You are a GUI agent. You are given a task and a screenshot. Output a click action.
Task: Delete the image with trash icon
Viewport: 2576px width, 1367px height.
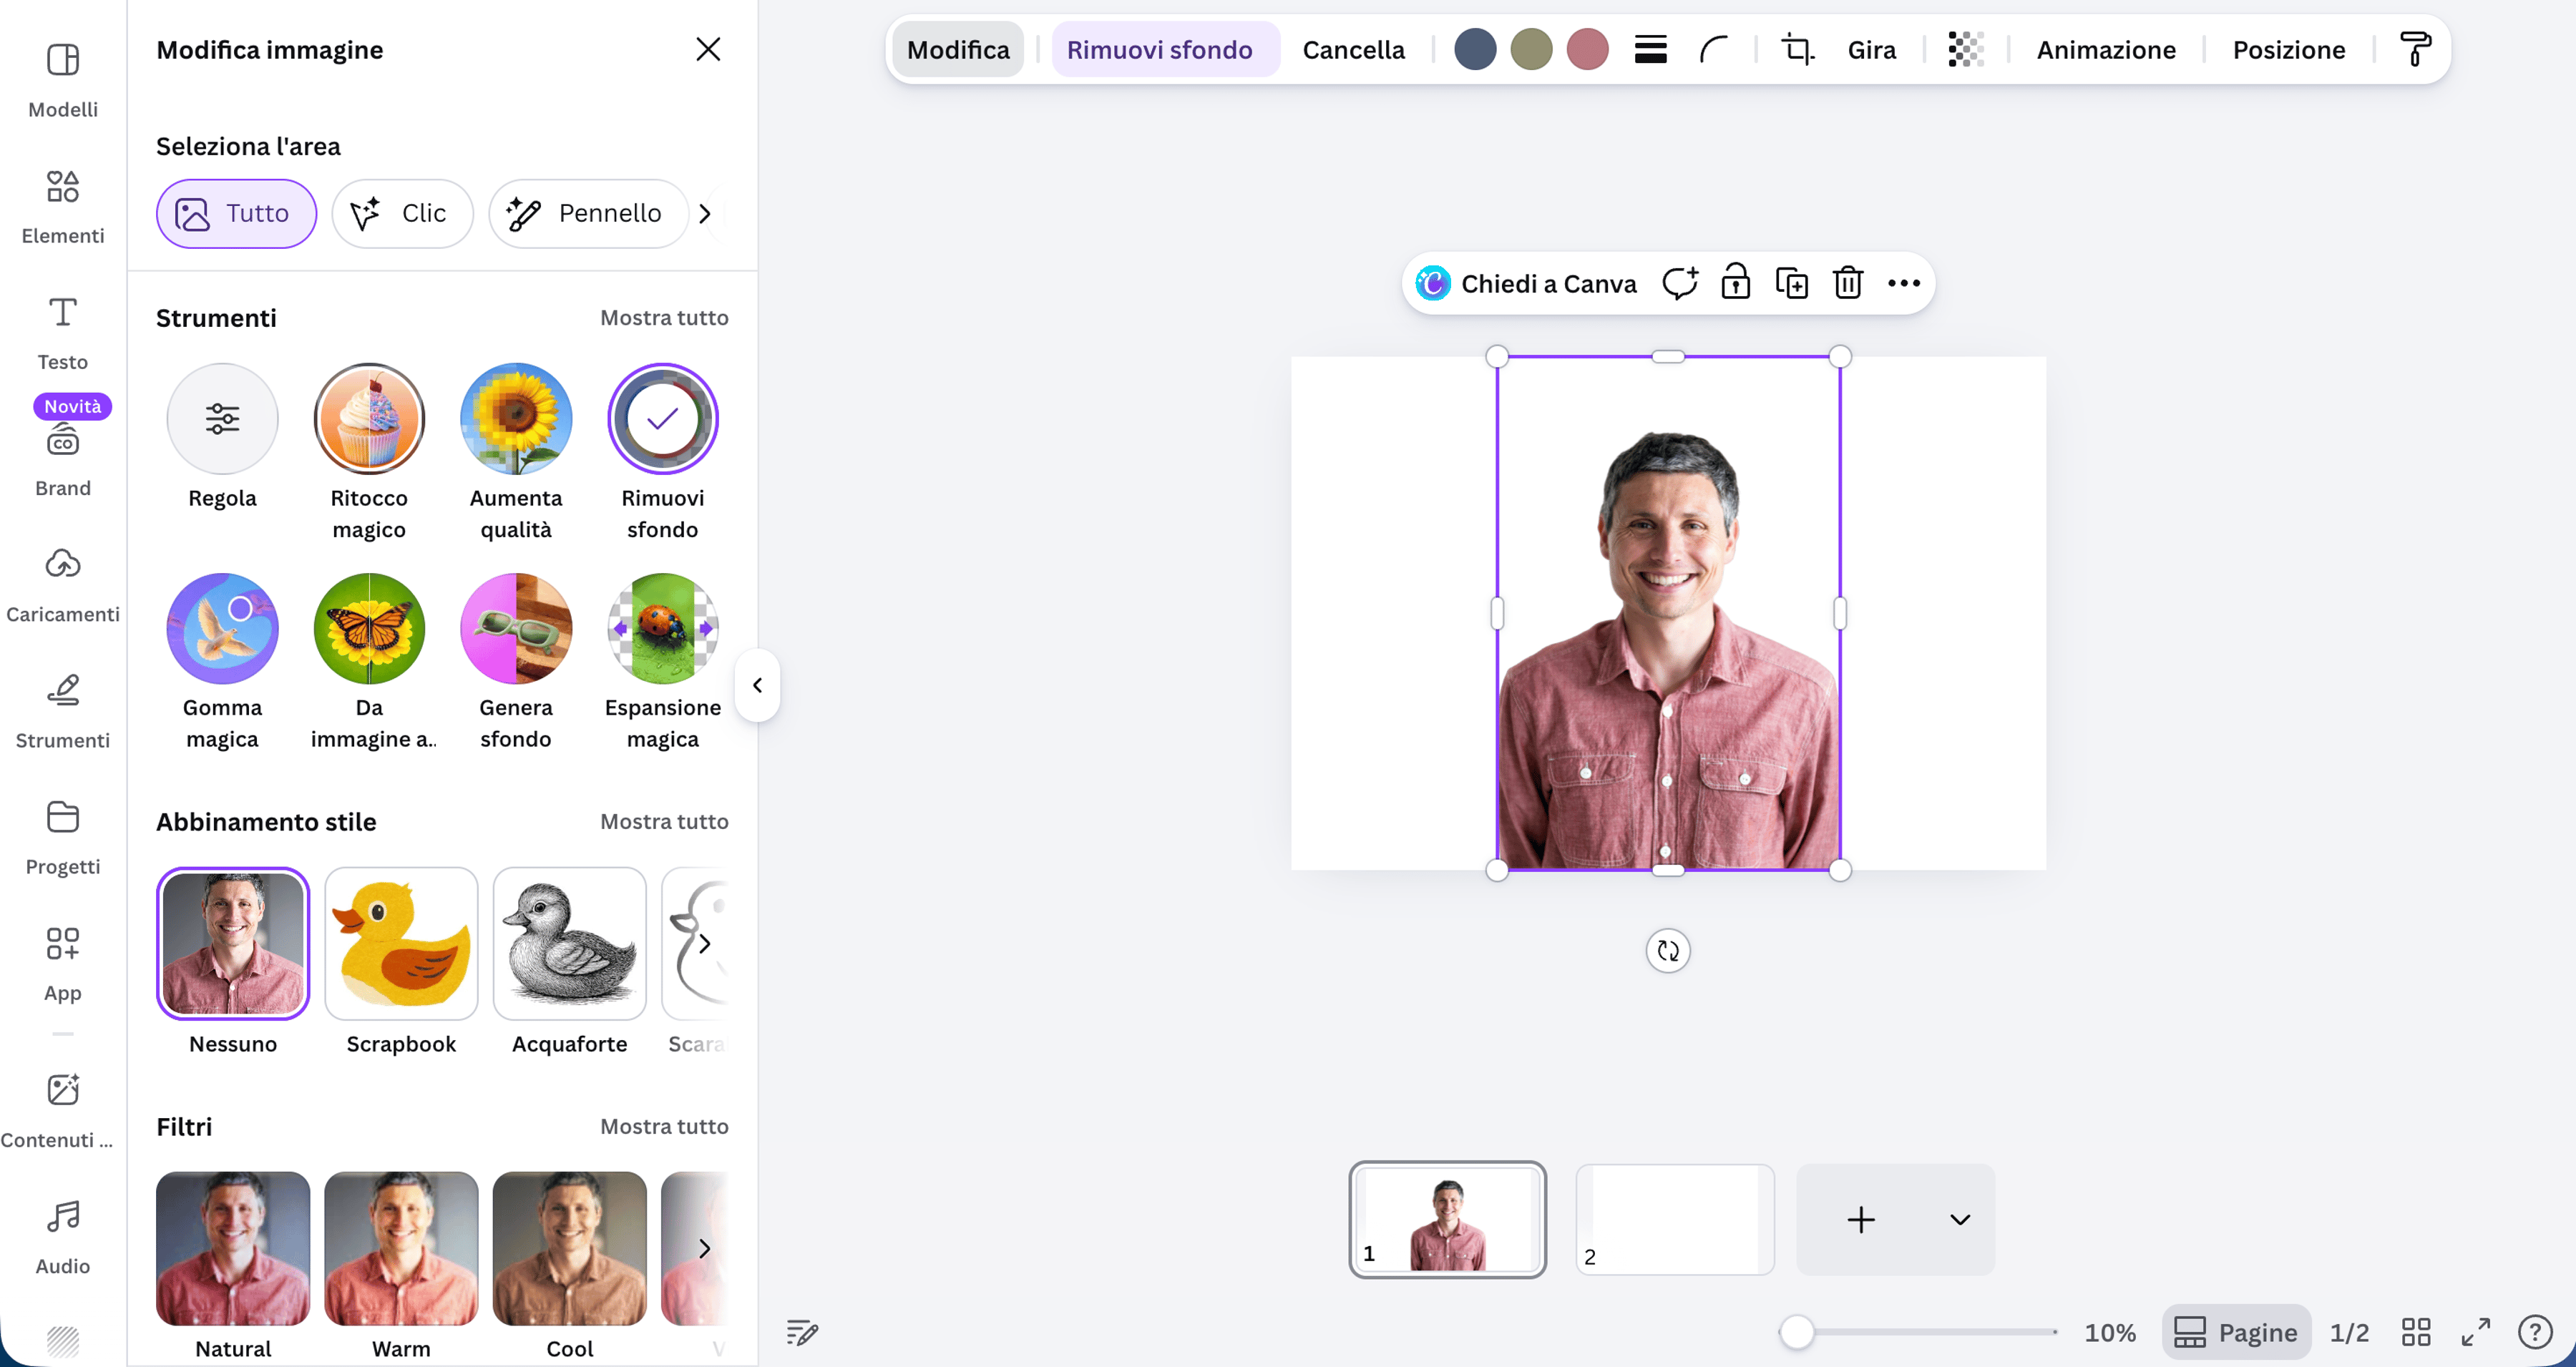point(1848,283)
